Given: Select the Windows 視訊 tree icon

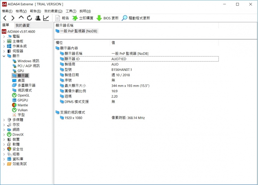Looking at the screenshot, I should point(14,61).
